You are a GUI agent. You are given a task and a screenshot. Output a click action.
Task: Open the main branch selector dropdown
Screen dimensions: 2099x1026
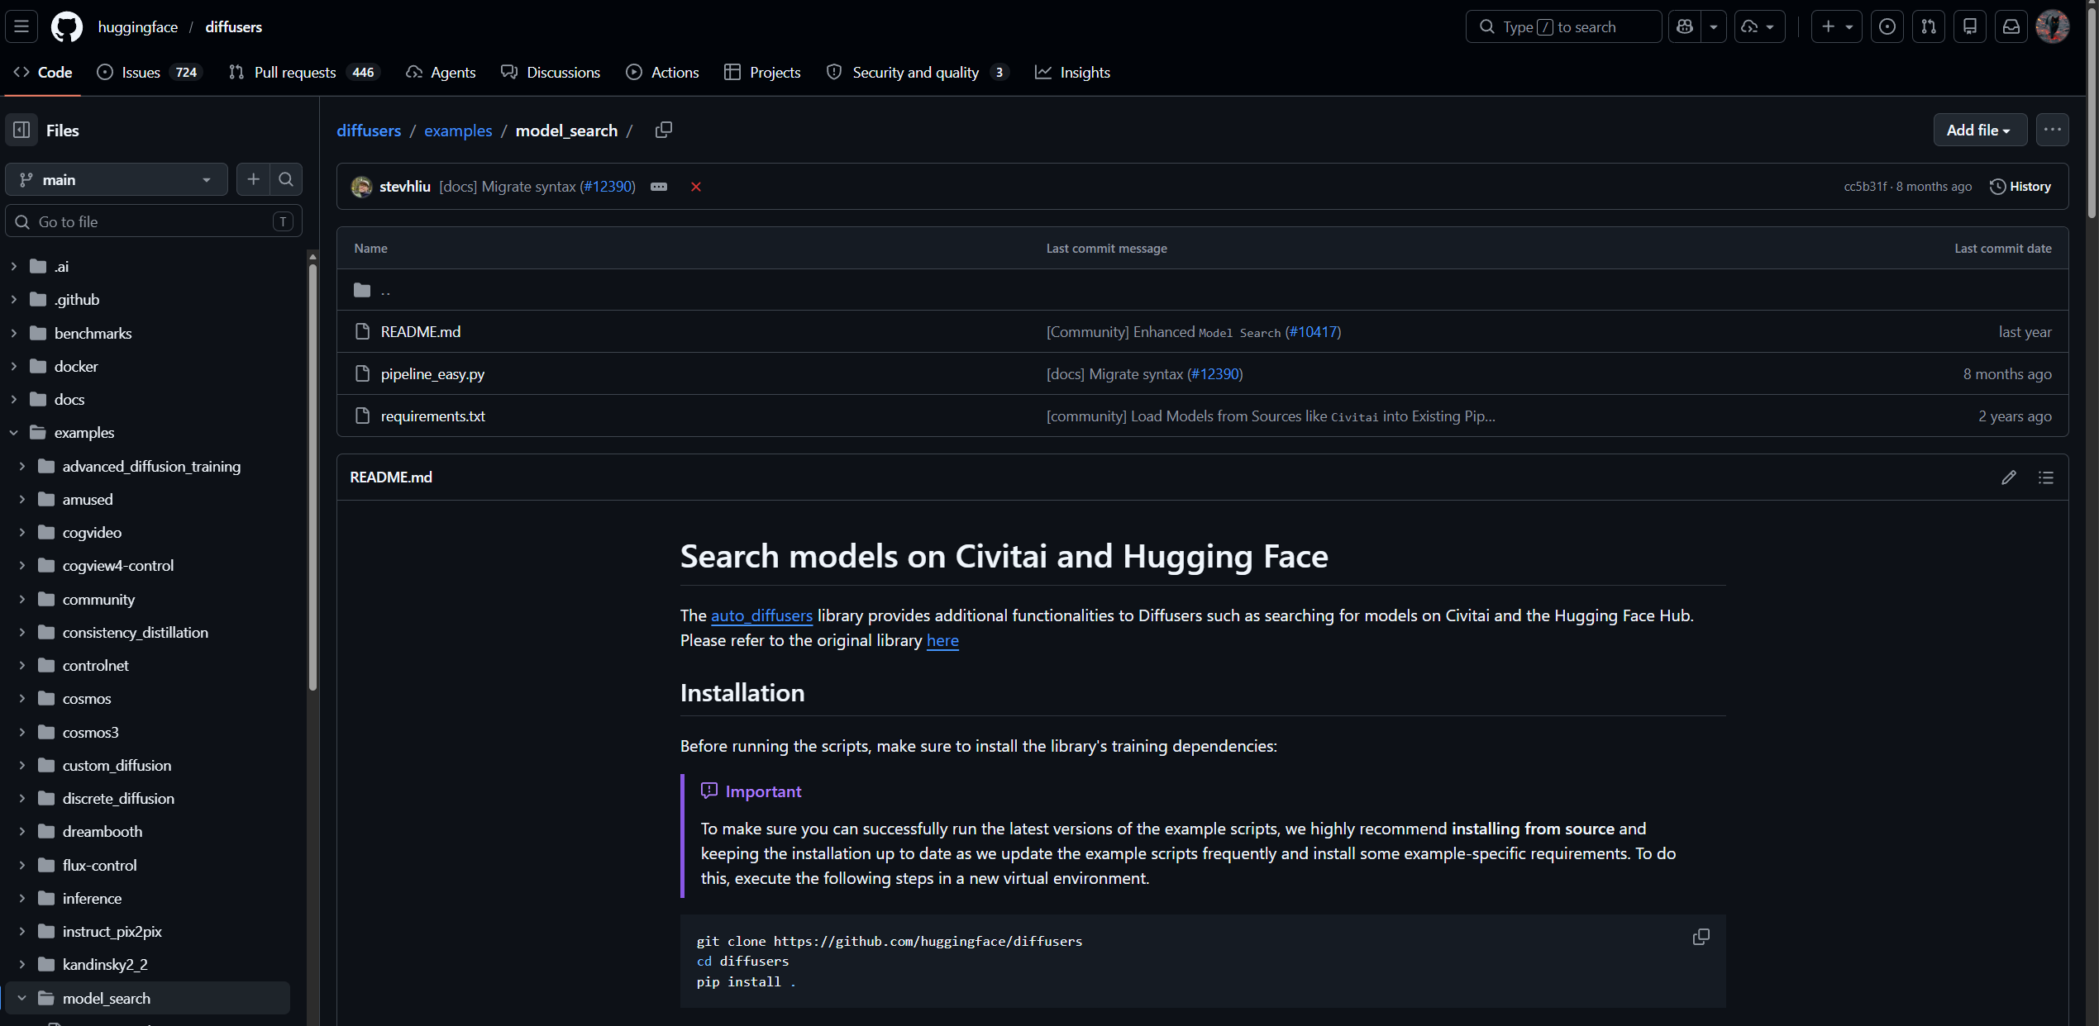point(117,179)
